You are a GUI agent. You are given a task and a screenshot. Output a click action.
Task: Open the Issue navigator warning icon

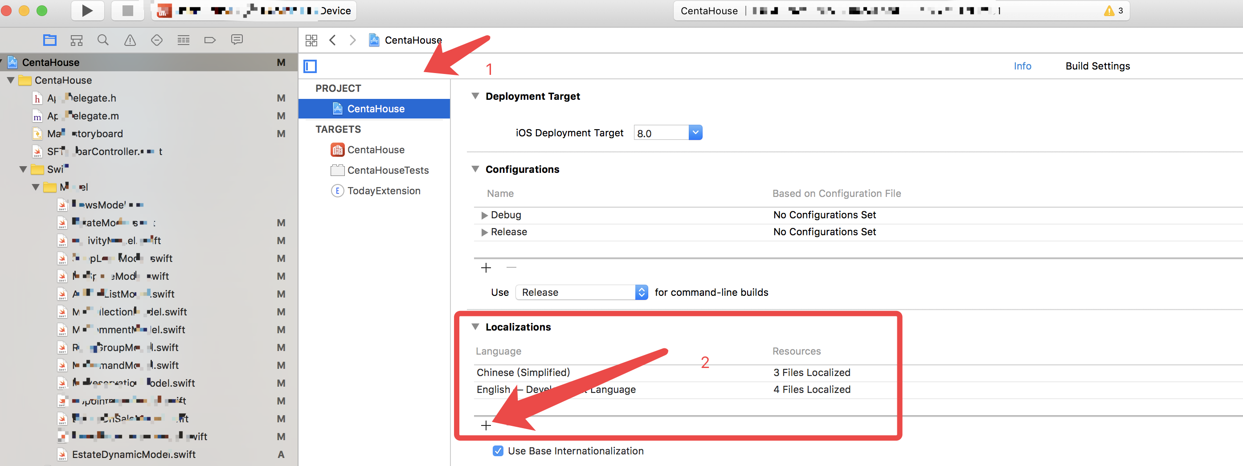click(130, 40)
